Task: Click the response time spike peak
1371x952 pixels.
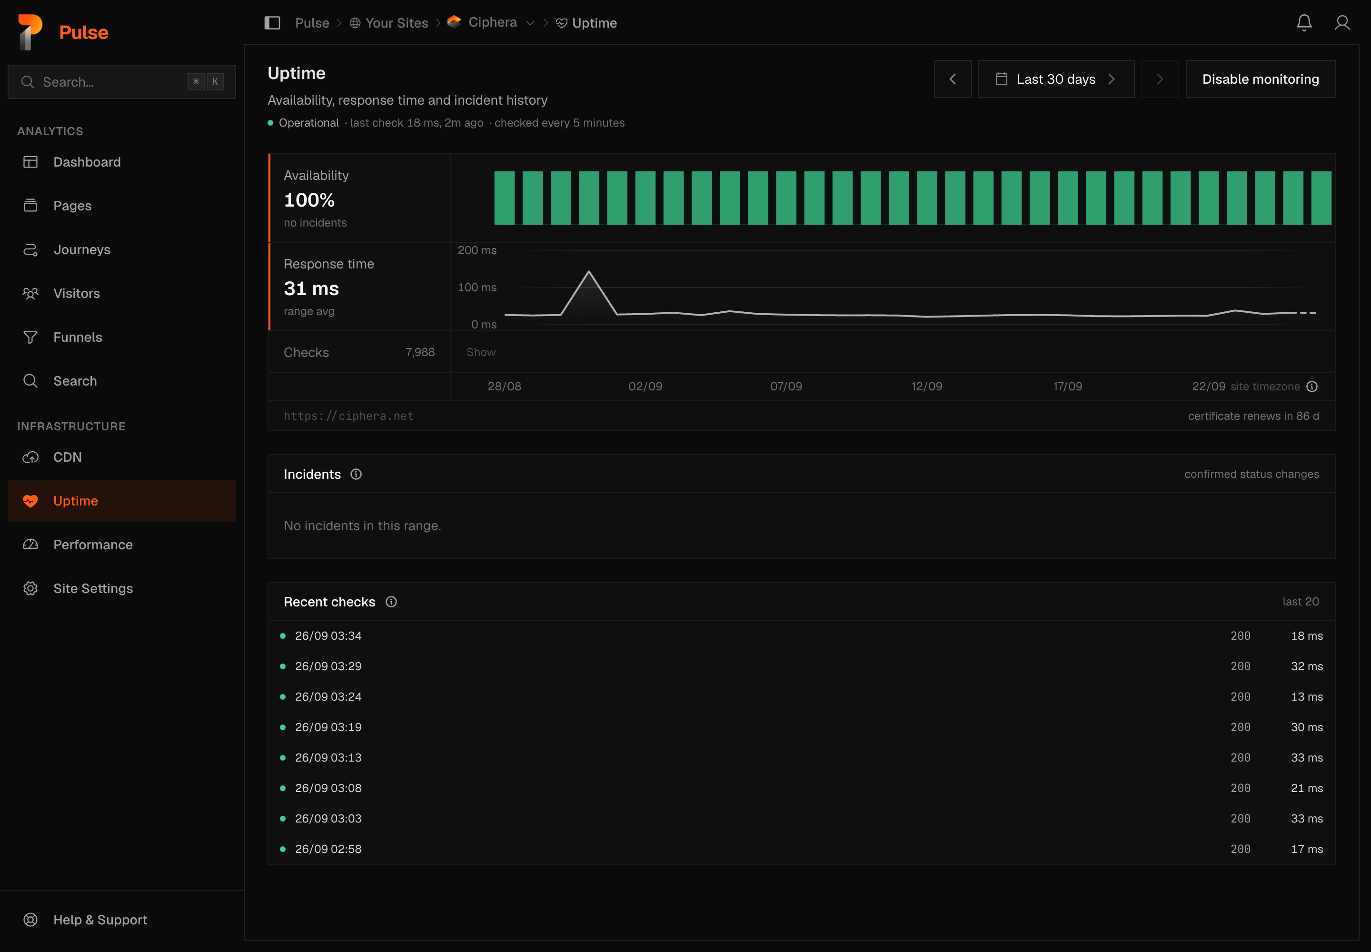Action: pos(589,272)
